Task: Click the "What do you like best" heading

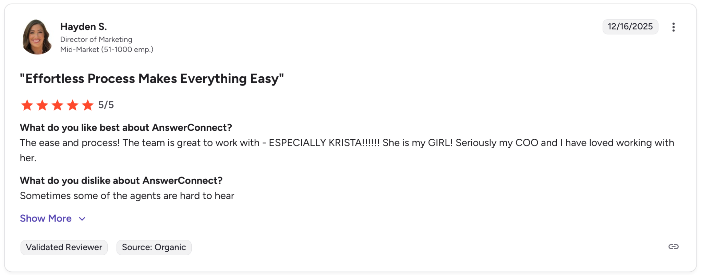Action: coord(126,128)
